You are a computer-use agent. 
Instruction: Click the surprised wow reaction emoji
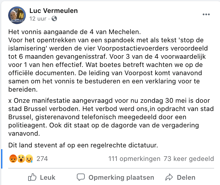pyautogui.click(x=21, y=159)
